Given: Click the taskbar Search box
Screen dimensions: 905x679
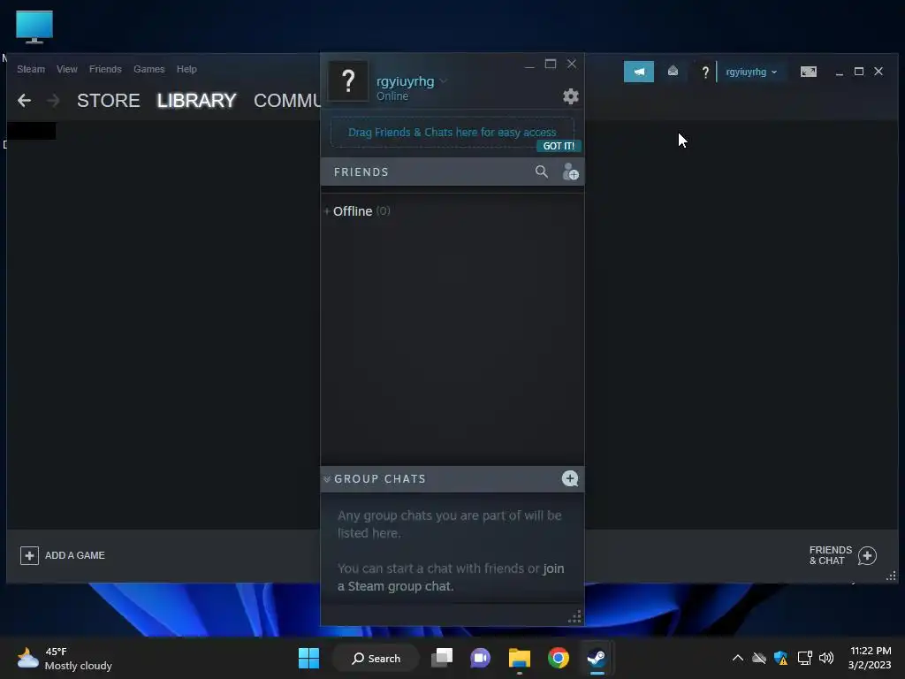Looking at the screenshot, I should click(376, 658).
